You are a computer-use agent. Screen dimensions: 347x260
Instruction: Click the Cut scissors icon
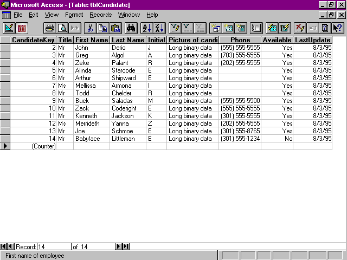pyautogui.click(x=91, y=28)
